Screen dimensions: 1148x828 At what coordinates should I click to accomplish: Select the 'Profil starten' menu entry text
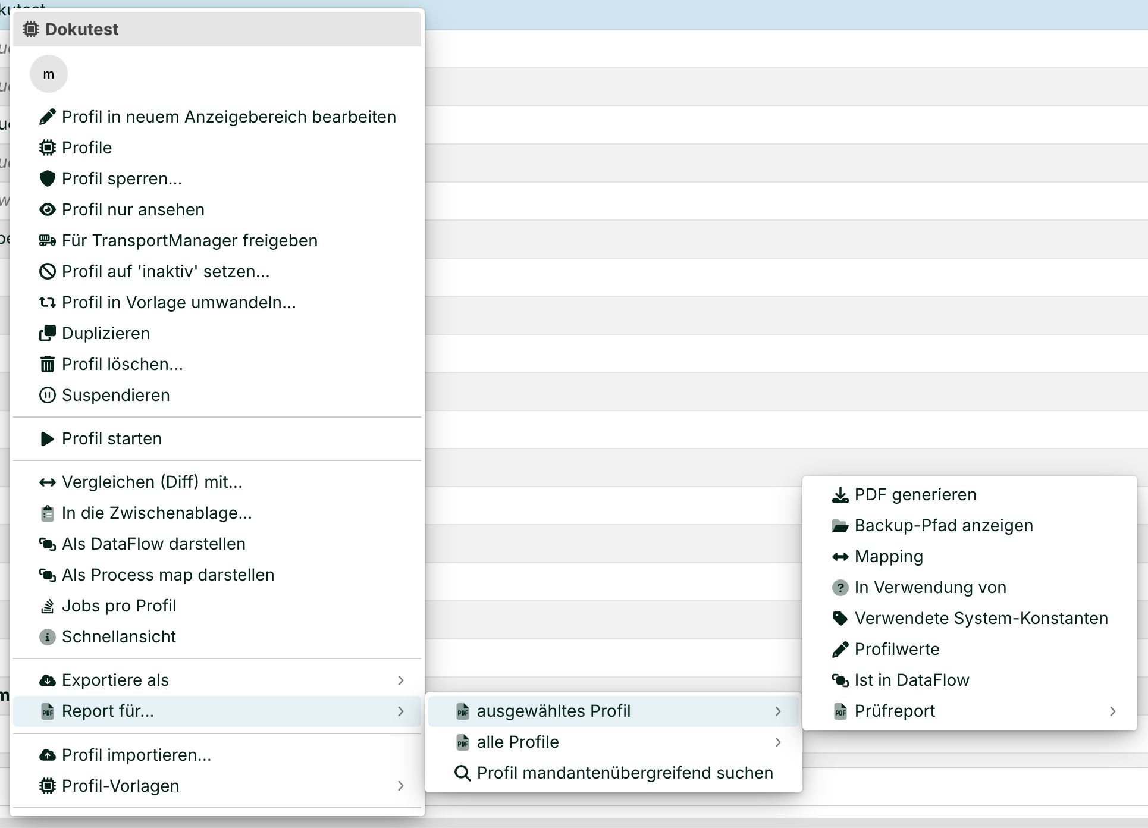(112, 438)
